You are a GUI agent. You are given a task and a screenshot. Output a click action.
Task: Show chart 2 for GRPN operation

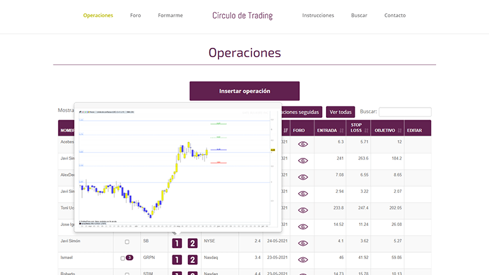tap(192, 260)
